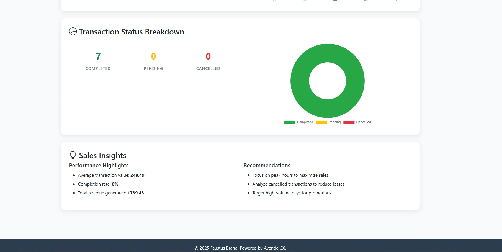Click the yellow Pending legend marker
502x252 pixels.
click(x=321, y=122)
